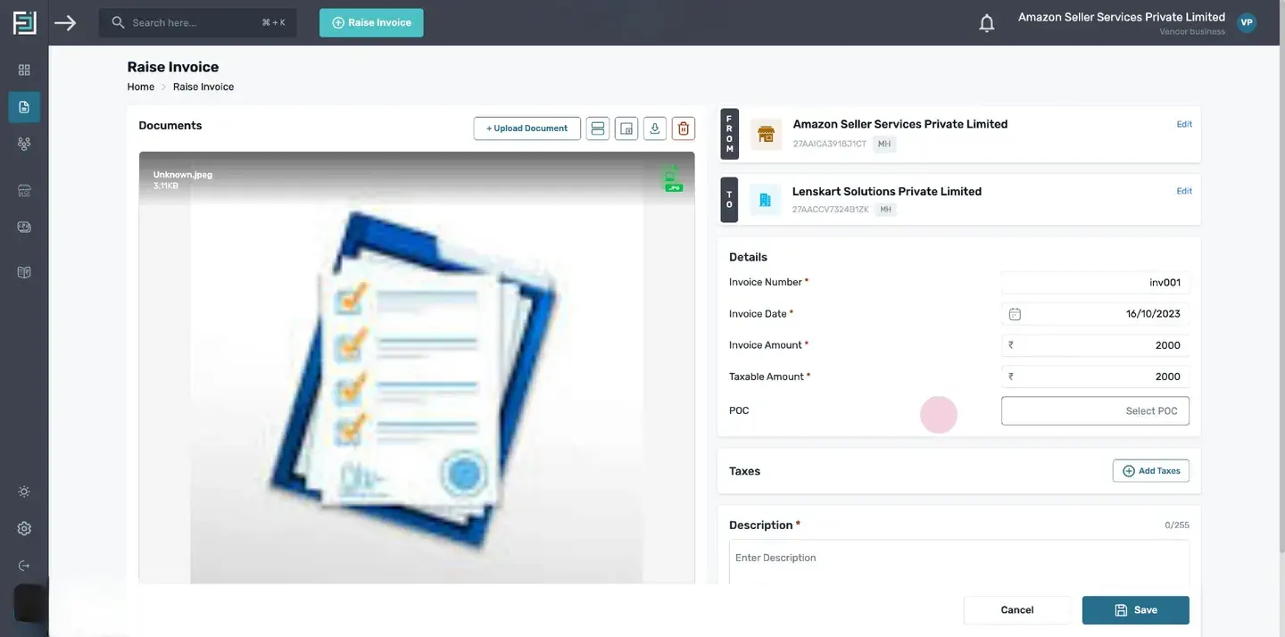Go to Home via breadcrumb
The width and height of the screenshot is (1285, 637).
(141, 87)
